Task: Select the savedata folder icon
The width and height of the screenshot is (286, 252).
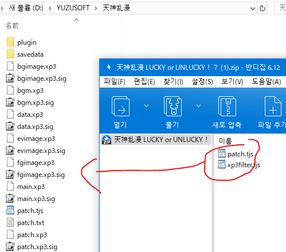Action: 10,54
